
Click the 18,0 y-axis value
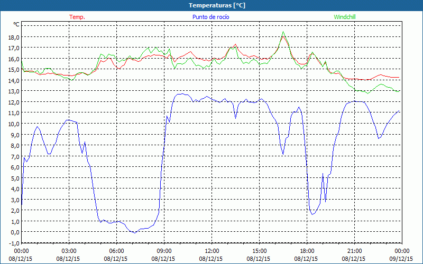pos(13,37)
